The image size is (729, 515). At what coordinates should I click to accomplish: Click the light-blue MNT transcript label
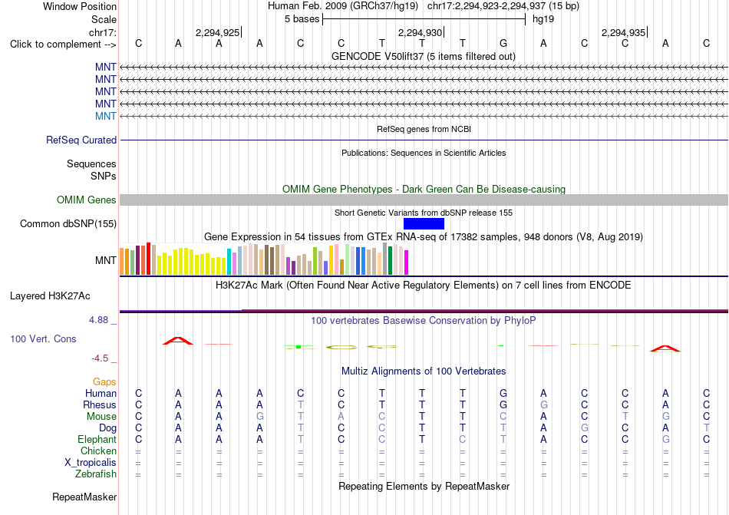tap(106, 116)
